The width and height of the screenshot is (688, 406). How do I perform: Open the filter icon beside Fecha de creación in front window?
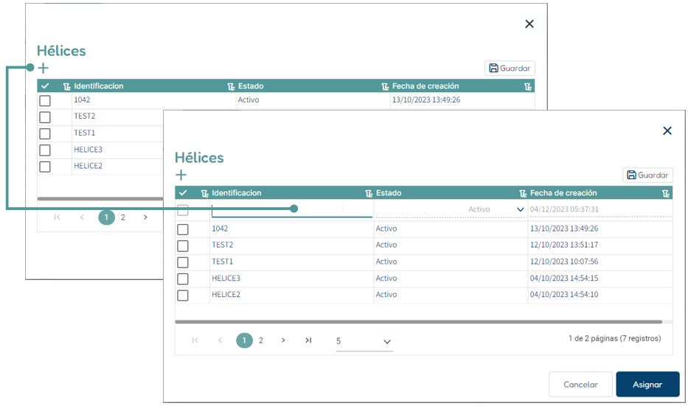[x=523, y=193]
